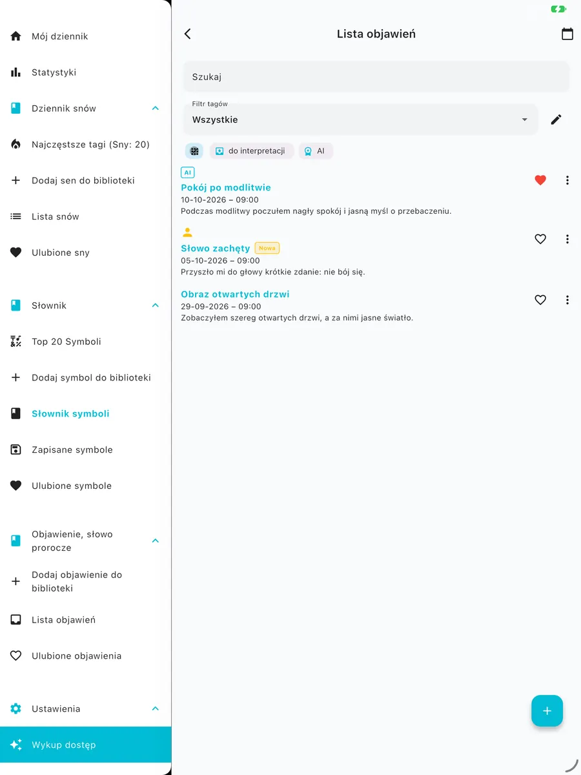The width and height of the screenshot is (581, 775).
Task: Click the 'Dodaj sen do biblioteki' label
Action: [x=83, y=180]
